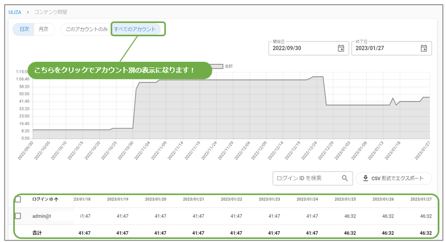The width and height of the screenshot is (446, 242).
Task: Click the CSV download arrow icon
Action: [x=365, y=178]
